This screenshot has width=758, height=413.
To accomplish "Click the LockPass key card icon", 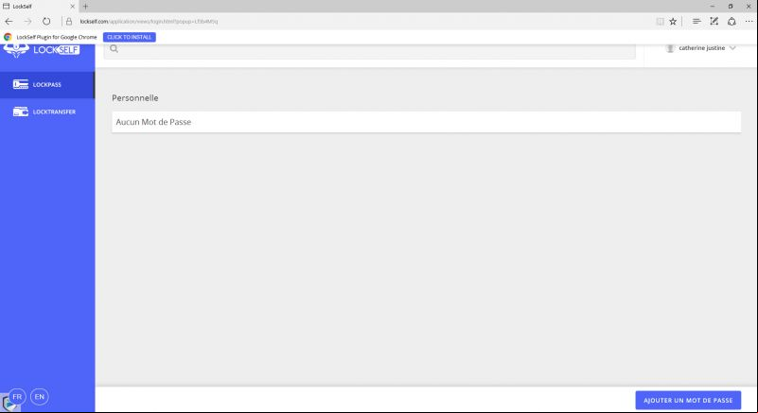I will pyautogui.click(x=20, y=84).
